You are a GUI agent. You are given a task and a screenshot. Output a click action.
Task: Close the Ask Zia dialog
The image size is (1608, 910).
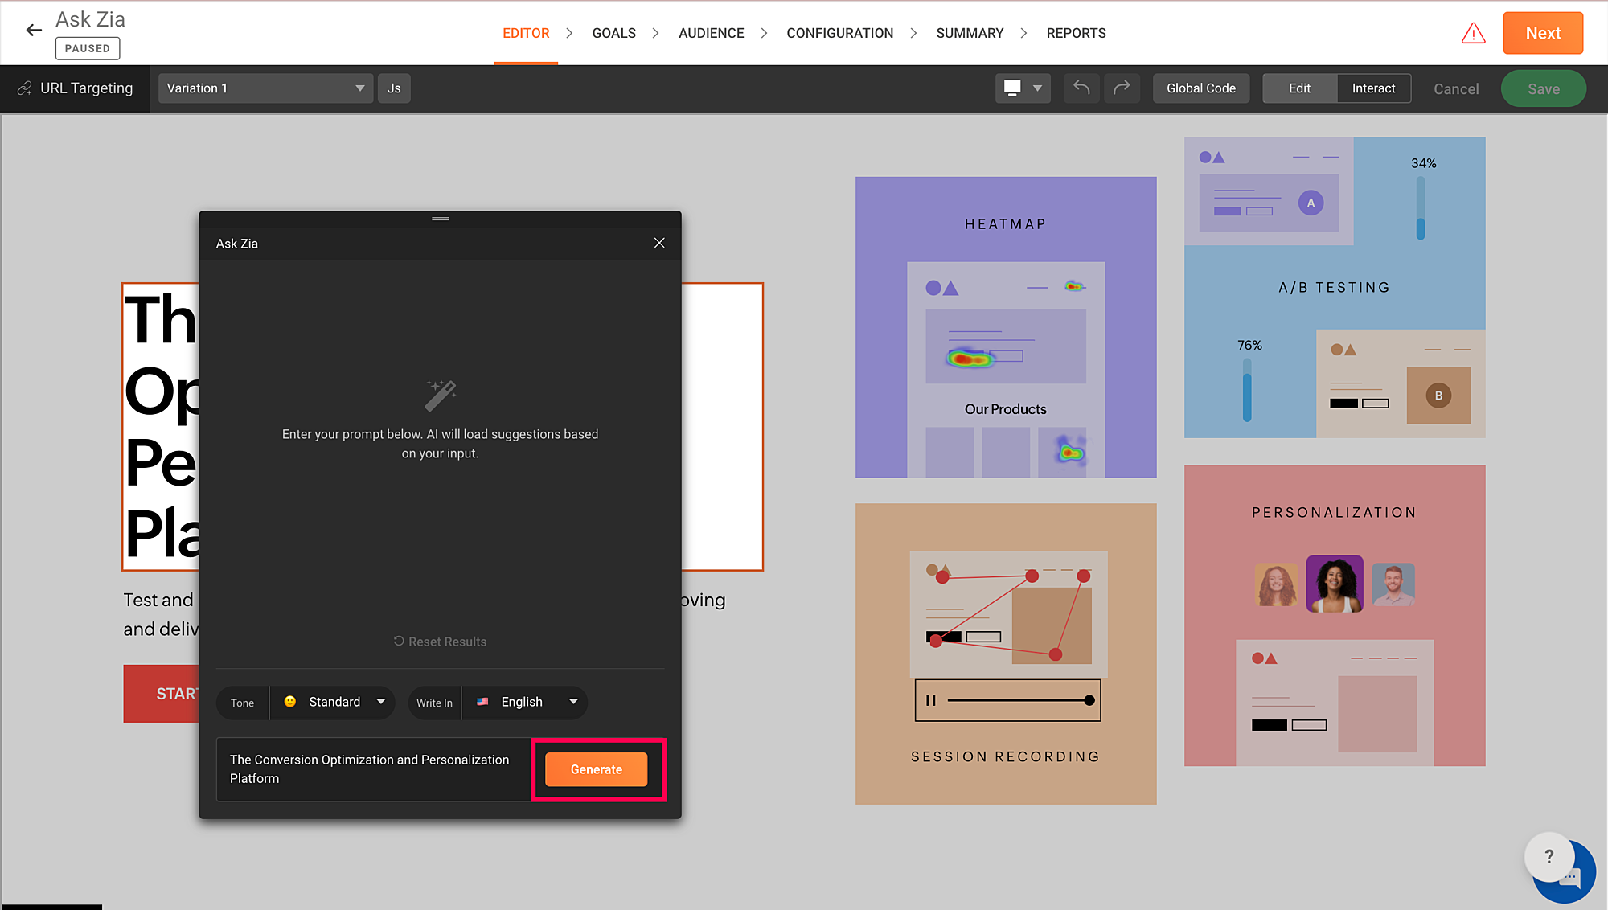tap(659, 243)
